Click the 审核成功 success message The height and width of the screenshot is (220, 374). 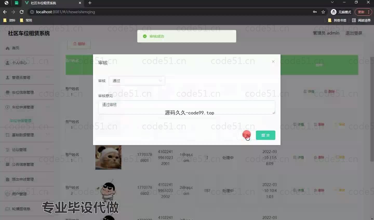tap(186, 36)
